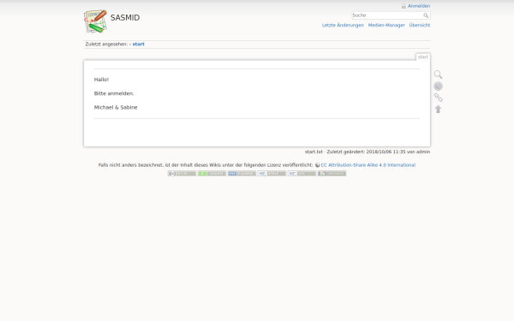Click the start page tab label
Image resolution: width=514 pixels, height=321 pixels.
point(423,57)
